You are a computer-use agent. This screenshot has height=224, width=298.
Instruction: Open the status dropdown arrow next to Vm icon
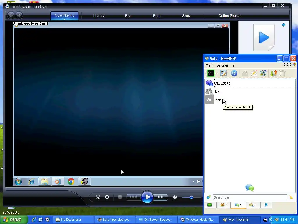(217, 73)
